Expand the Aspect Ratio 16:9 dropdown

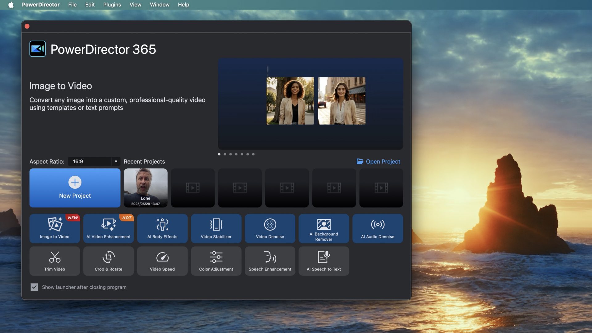[116, 161]
